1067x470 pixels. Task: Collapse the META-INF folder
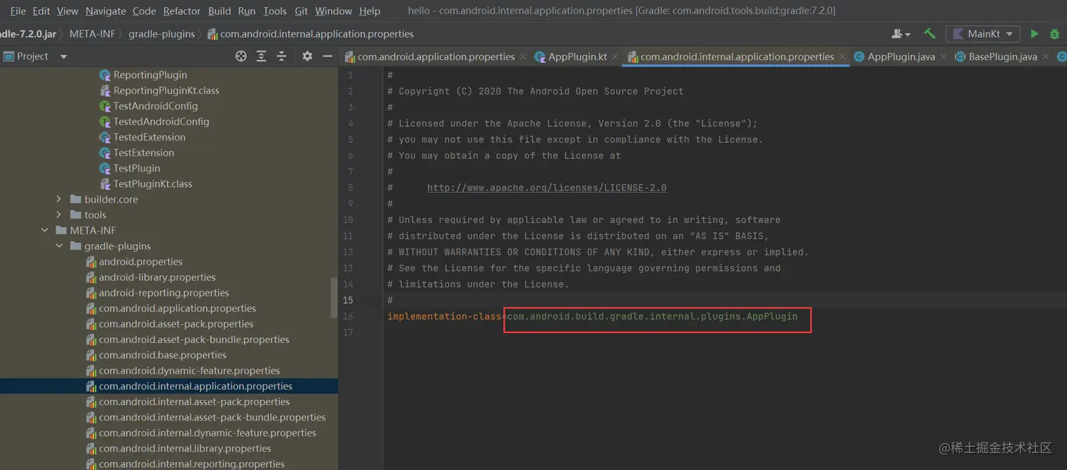click(x=44, y=230)
